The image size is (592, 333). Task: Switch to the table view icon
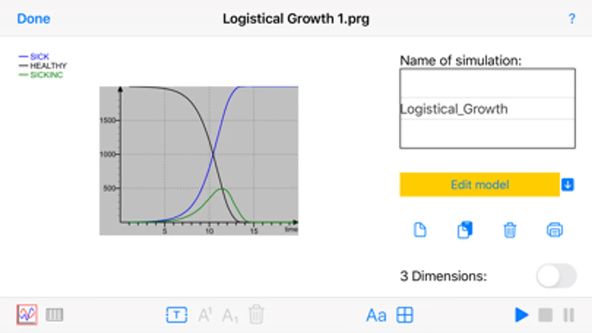coord(54,315)
